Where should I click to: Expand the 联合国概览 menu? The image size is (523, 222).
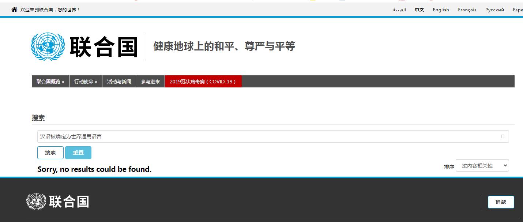(50, 82)
